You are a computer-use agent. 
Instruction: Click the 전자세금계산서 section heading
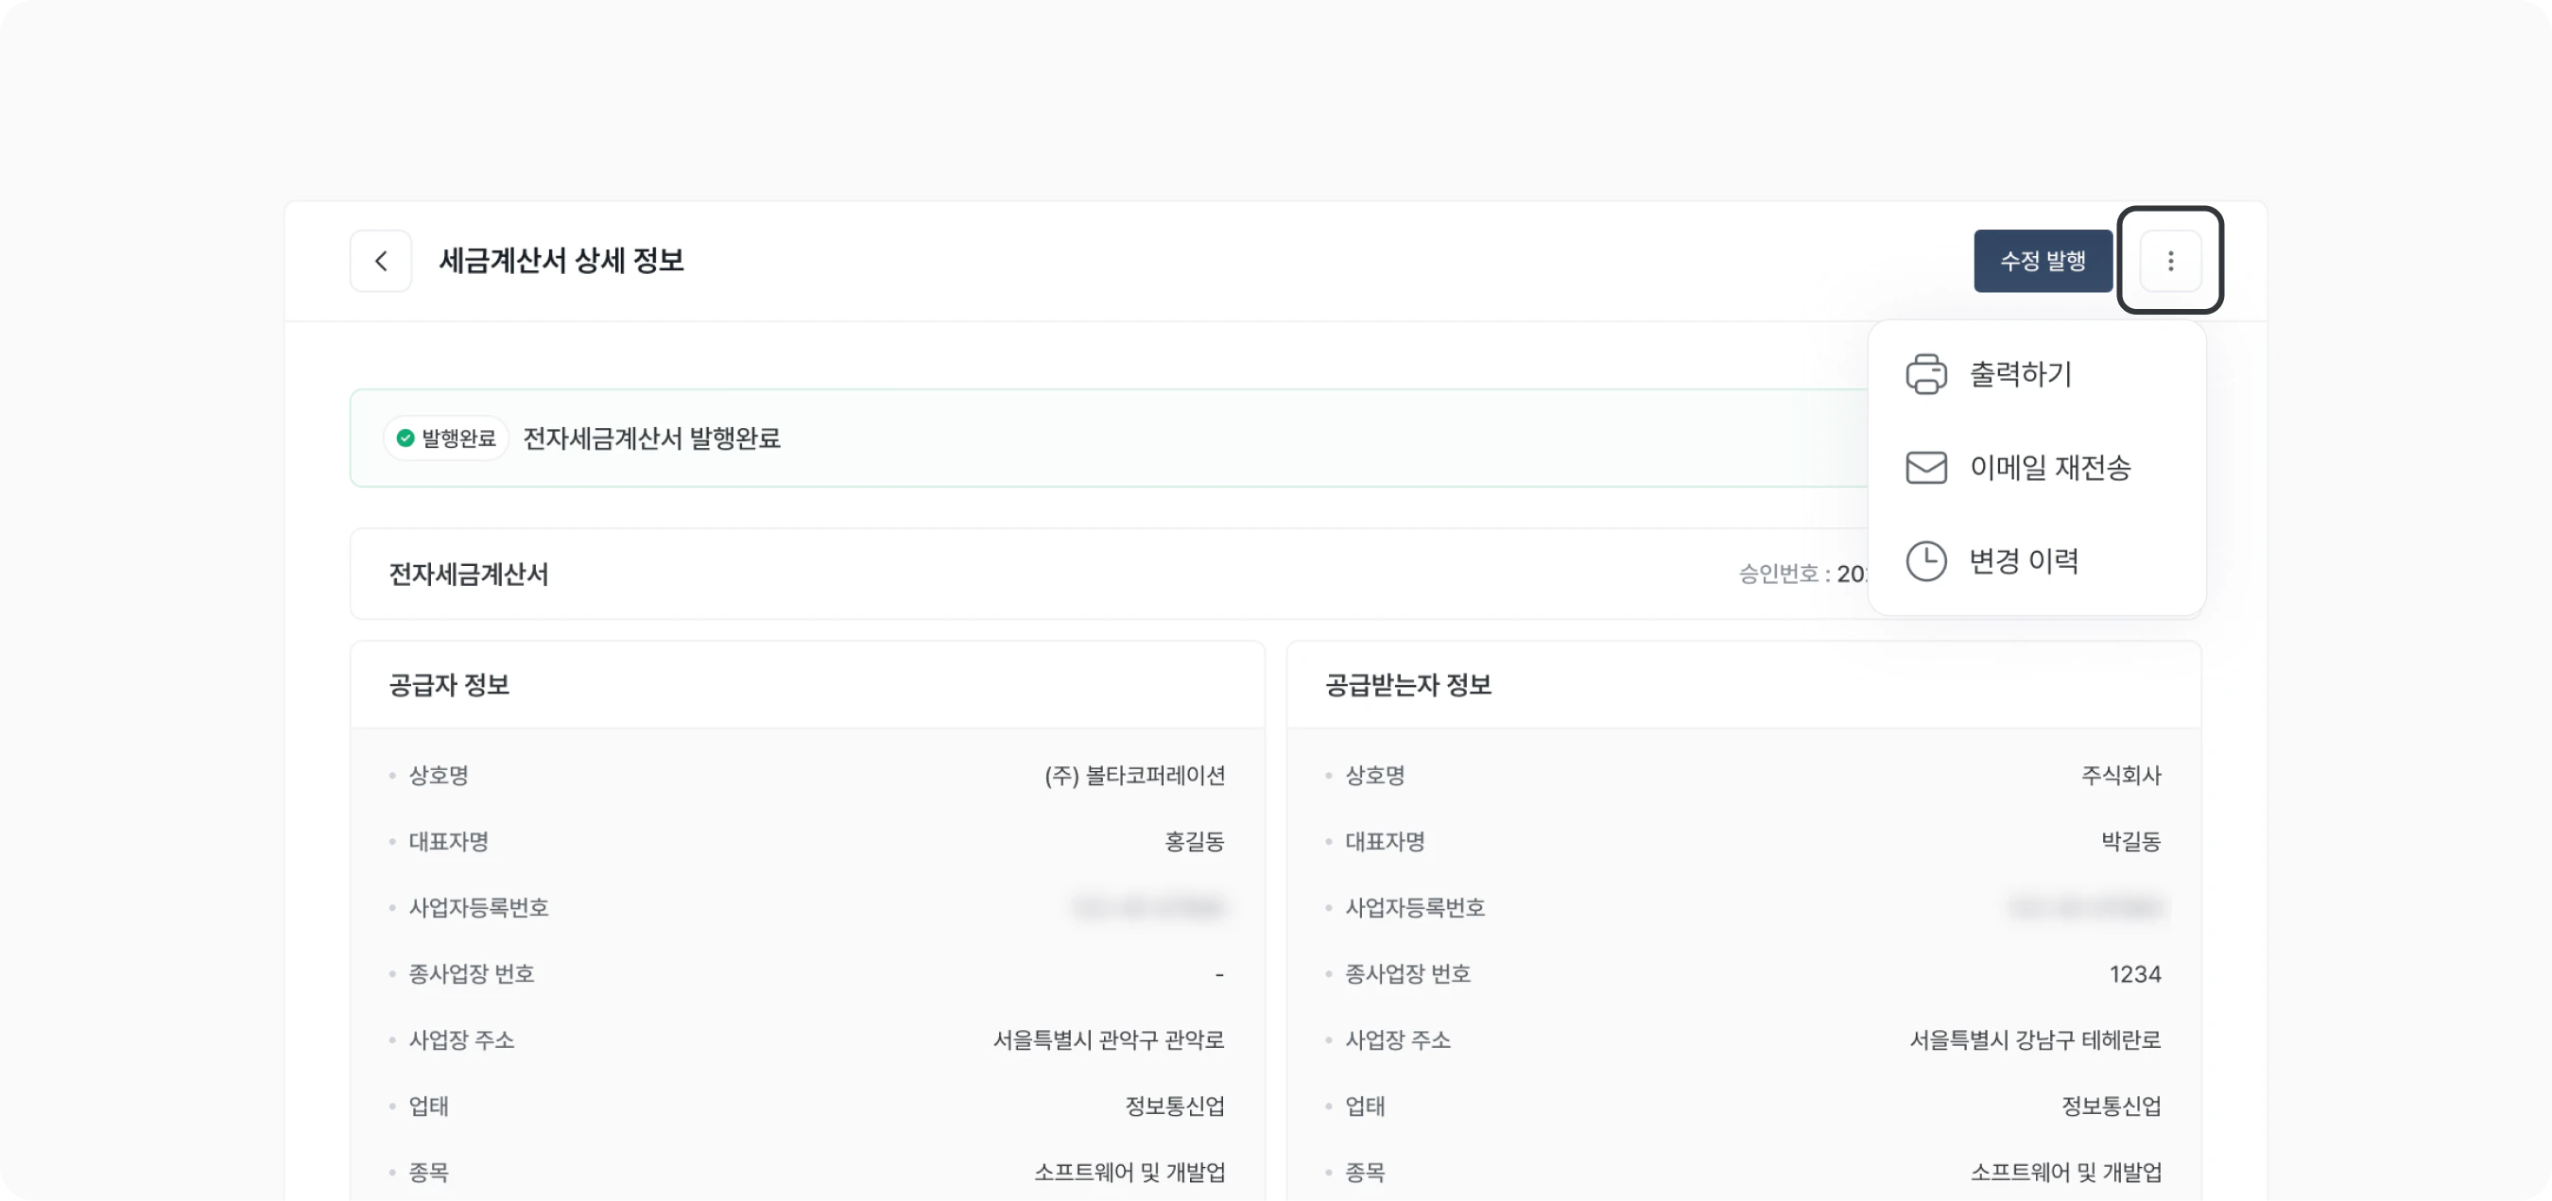469,575
